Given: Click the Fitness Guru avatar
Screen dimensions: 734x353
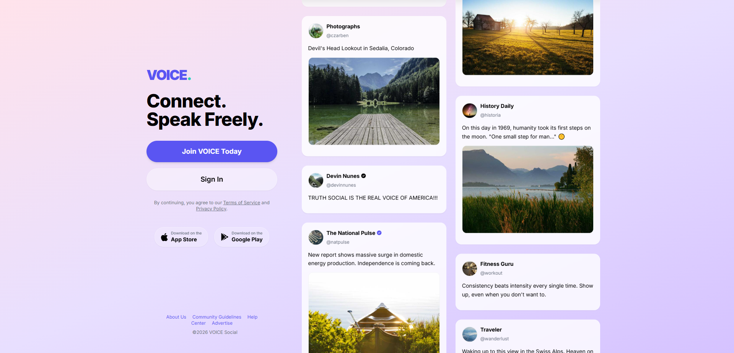Looking at the screenshot, I should point(470,268).
